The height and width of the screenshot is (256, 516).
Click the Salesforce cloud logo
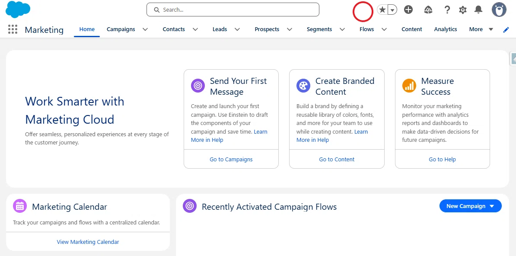click(18, 9)
